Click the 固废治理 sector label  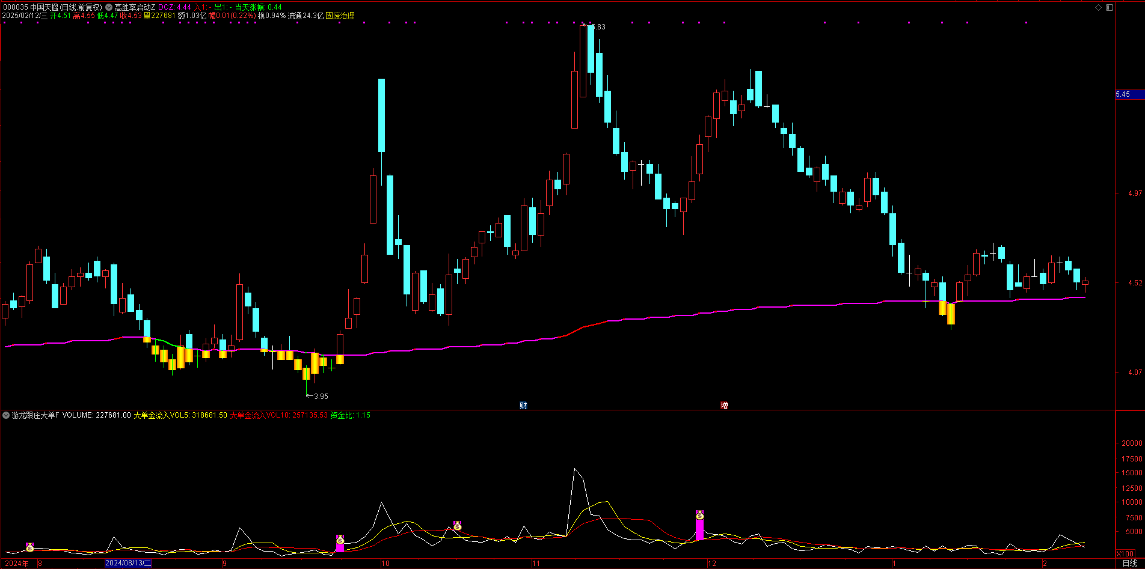pyautogui.click(x=340, y=16)
